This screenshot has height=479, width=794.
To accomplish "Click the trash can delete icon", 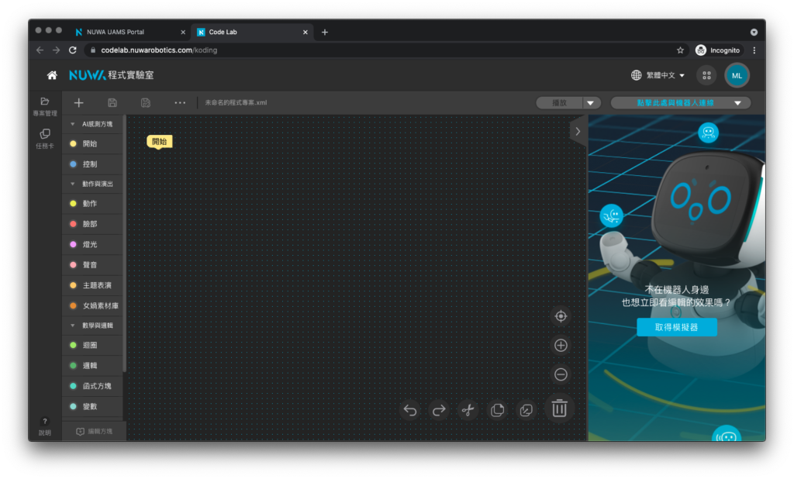I will (x=559, y=408).
